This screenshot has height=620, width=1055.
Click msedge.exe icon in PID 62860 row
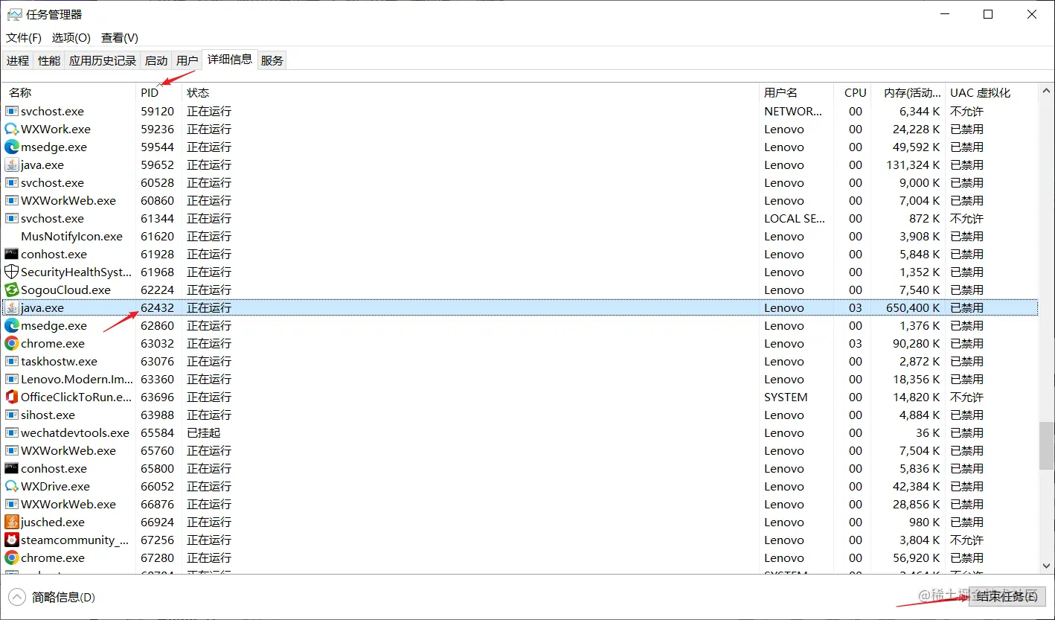click(11, 325)
